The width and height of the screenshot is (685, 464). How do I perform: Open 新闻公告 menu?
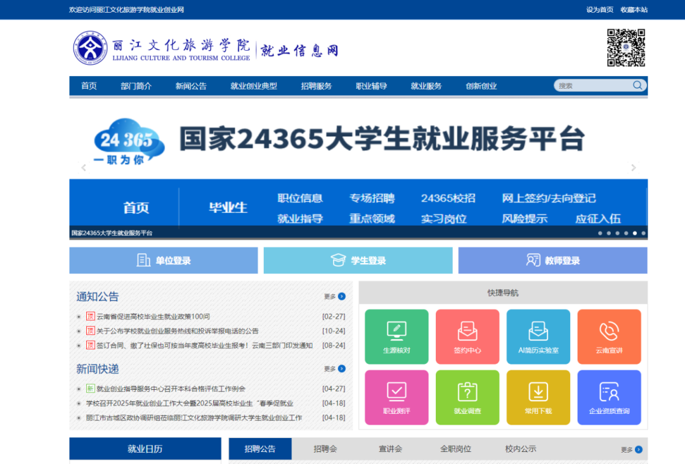(x=191, y=86)
